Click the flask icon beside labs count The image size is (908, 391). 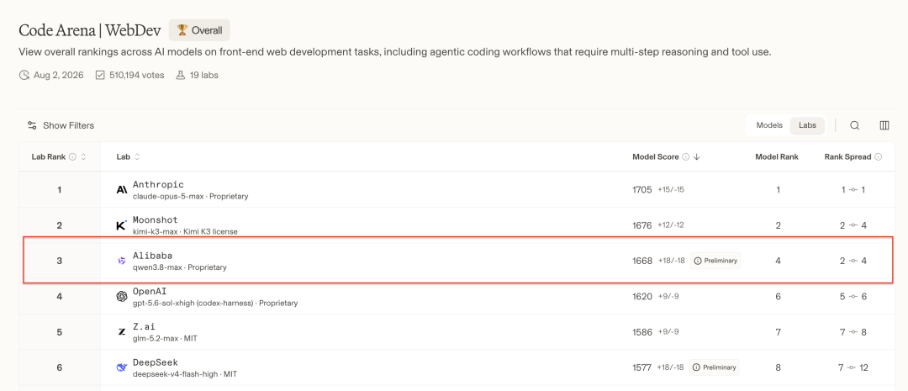tap(180, 76)
